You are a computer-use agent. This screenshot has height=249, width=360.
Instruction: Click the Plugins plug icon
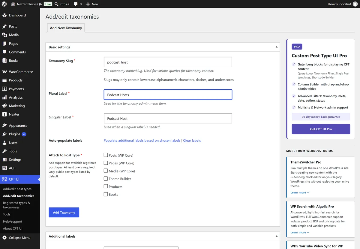click(x=4, y=134)
